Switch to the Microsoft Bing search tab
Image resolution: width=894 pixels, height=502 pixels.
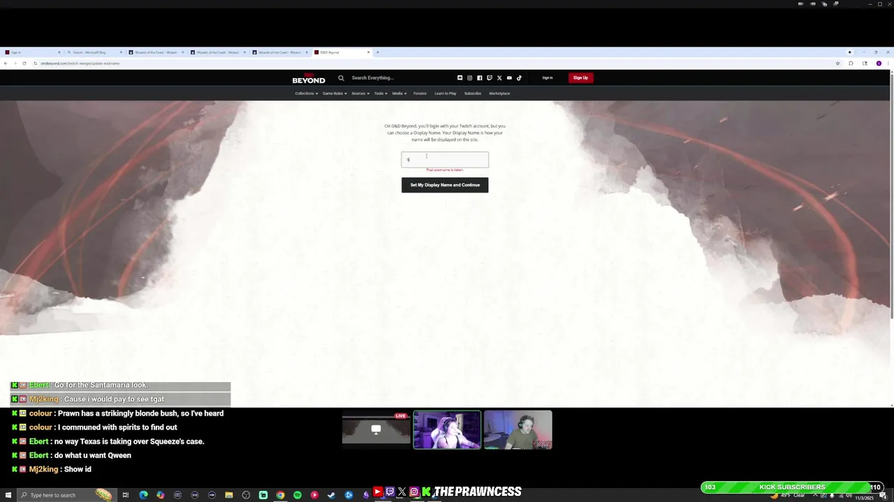[94, 52]
